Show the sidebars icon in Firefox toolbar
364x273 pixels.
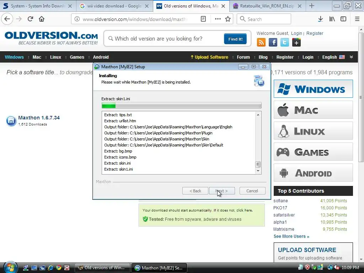point(343,19)
